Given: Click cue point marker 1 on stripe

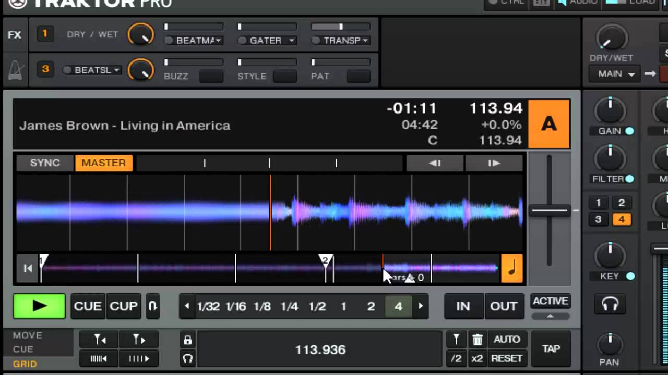Looking at the screenshot, I should click(43, 260).
